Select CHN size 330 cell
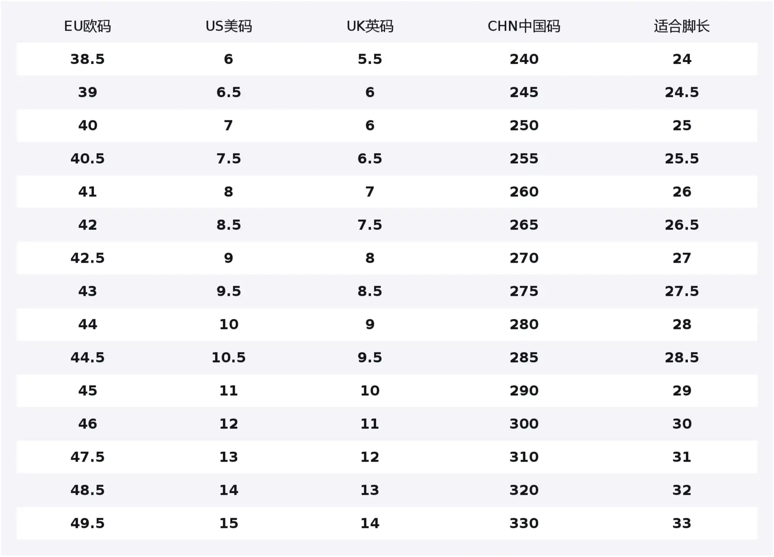This screenshot has height=557, width=774. coord(524,523)
